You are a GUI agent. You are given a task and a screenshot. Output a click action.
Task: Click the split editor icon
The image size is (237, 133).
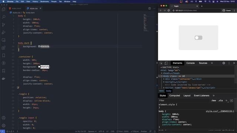click(x=150, y=8)
